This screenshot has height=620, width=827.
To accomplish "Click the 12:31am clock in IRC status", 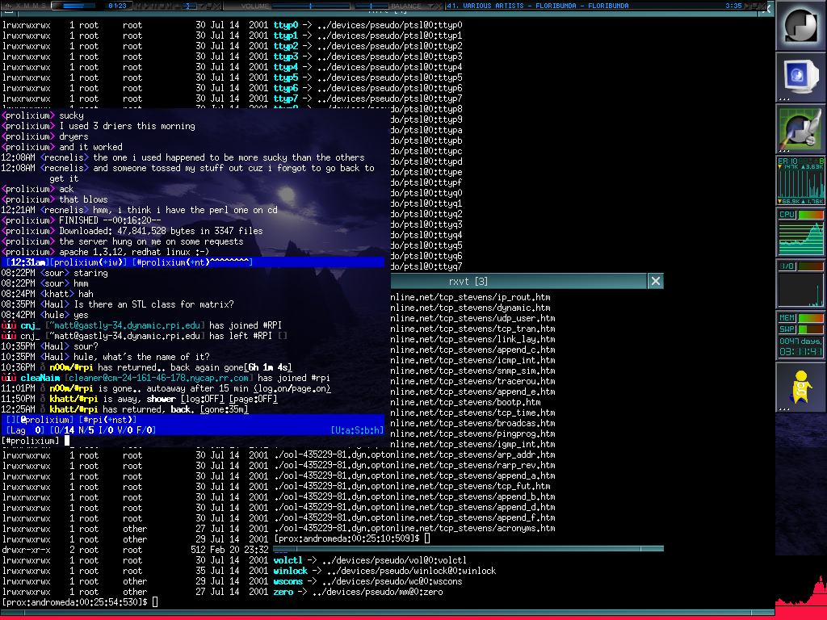I will click(27, 262).
